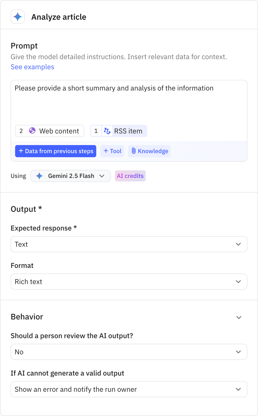
Task: Click the plus icon on the Tool button
Action: (106, 151)
